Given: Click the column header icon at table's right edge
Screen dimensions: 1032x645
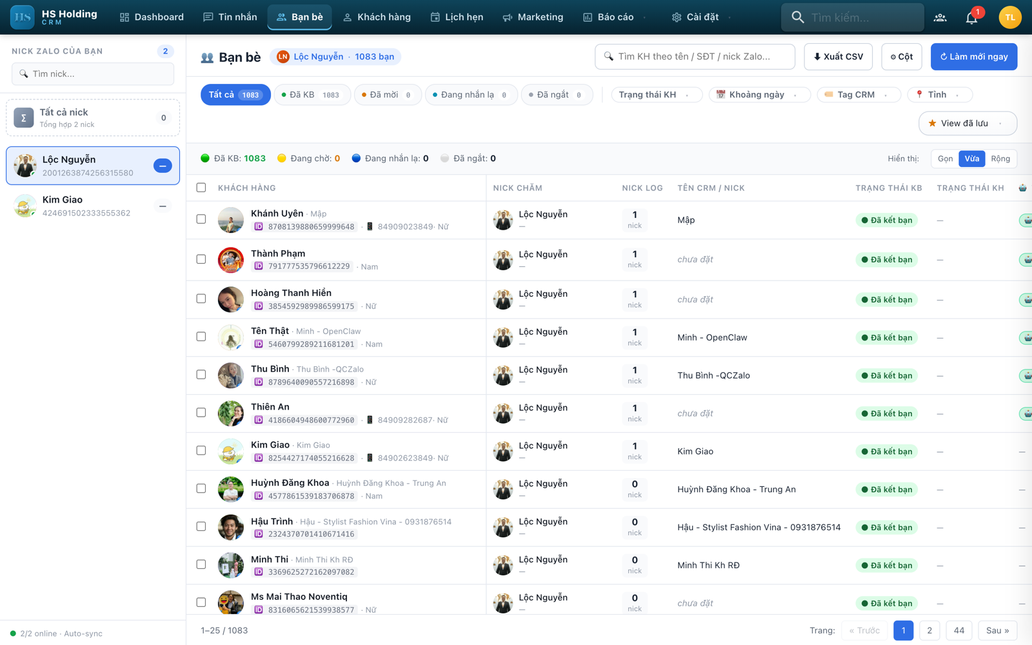Looking at the screenshot, I should pyautogui.click(x=1022, y=188).
